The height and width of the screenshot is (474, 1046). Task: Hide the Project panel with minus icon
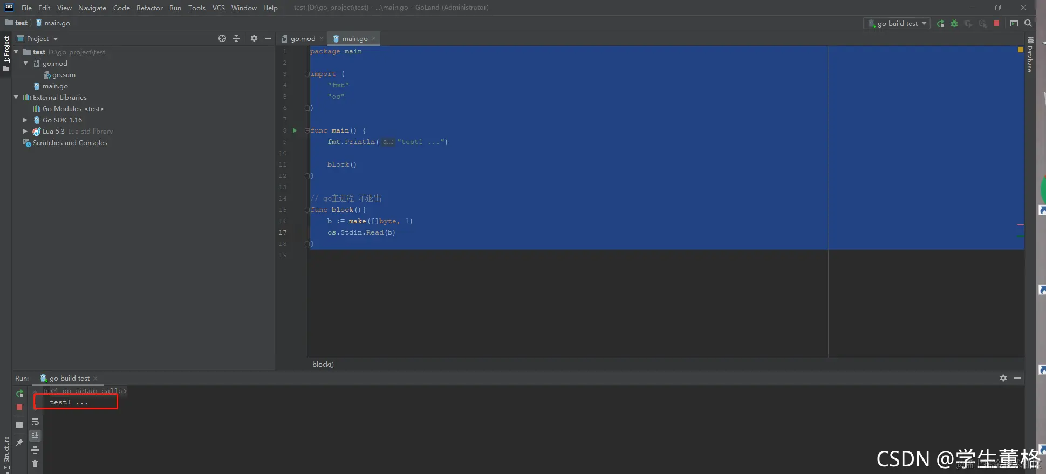pos(268,38)
